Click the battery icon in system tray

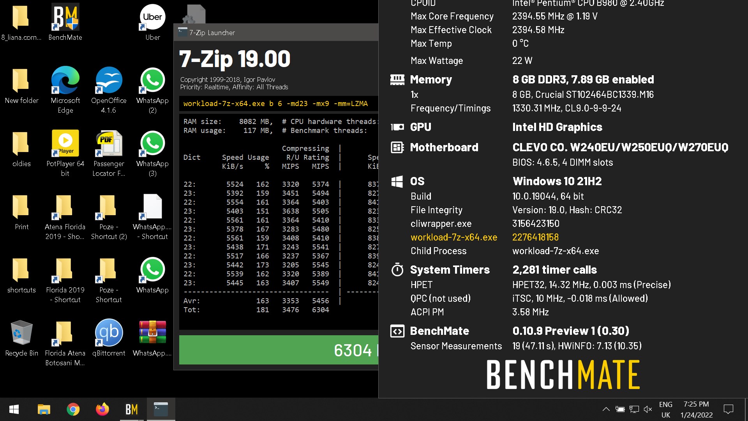click(620, 409)
